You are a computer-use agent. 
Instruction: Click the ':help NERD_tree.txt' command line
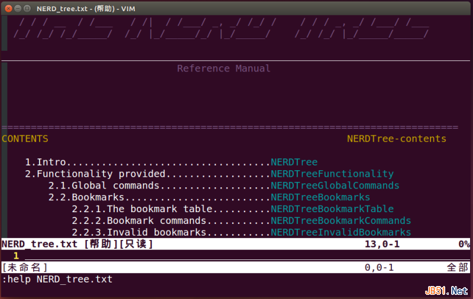pos(57,279)
